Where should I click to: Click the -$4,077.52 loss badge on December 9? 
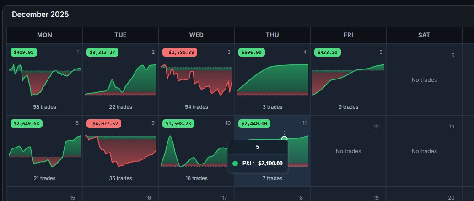point(104,123)
